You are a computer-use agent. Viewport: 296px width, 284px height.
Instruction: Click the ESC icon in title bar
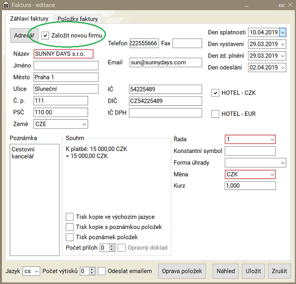pyautogui.click(x=281, y=5)
